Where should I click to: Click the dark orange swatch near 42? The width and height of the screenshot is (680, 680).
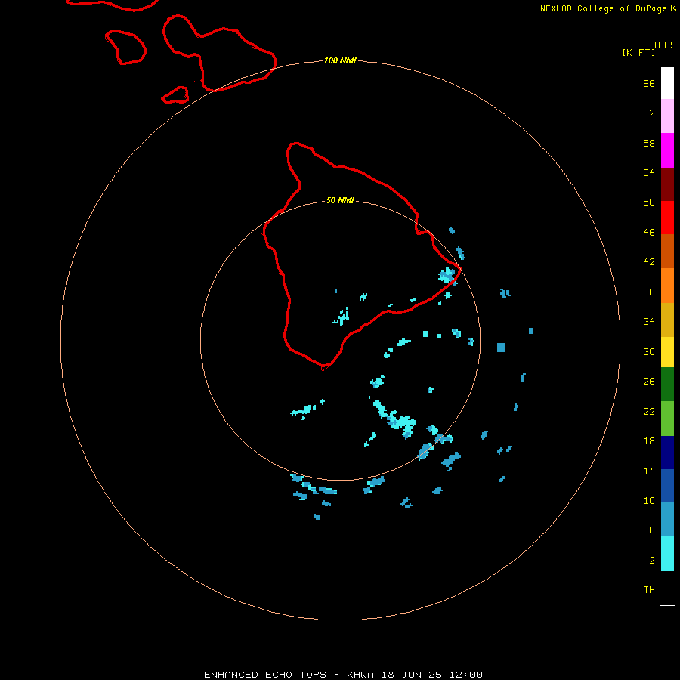[667, 251]
